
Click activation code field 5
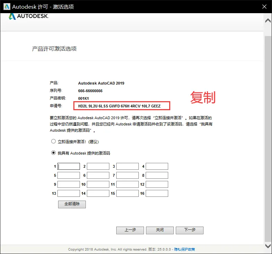pos(69,175)
